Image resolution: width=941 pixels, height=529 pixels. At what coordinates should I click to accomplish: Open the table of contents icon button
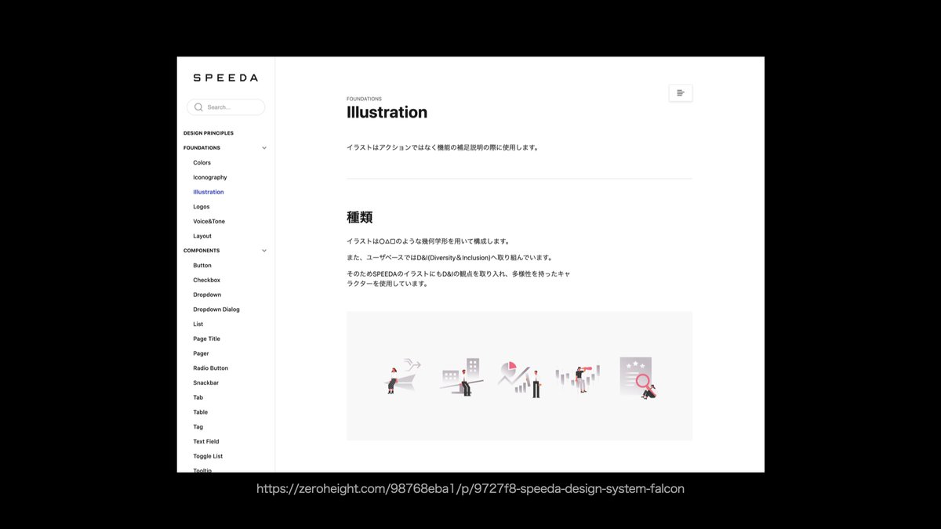(x=681, y=93)
